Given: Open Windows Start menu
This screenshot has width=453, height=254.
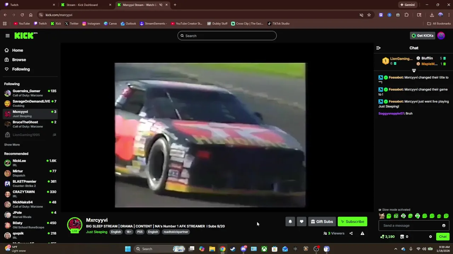Looking at the screenshot, I should (x=128, y=249).
